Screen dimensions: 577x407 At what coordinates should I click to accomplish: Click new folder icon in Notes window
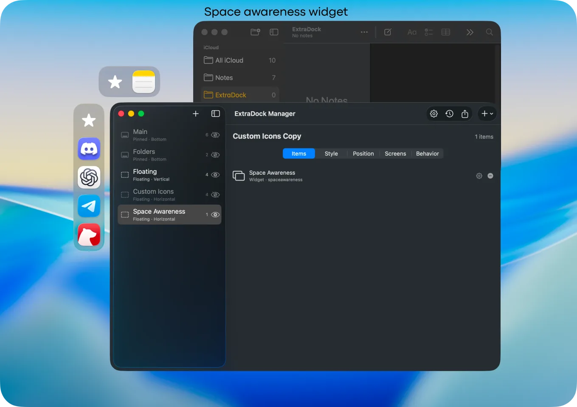coord(255,32)
